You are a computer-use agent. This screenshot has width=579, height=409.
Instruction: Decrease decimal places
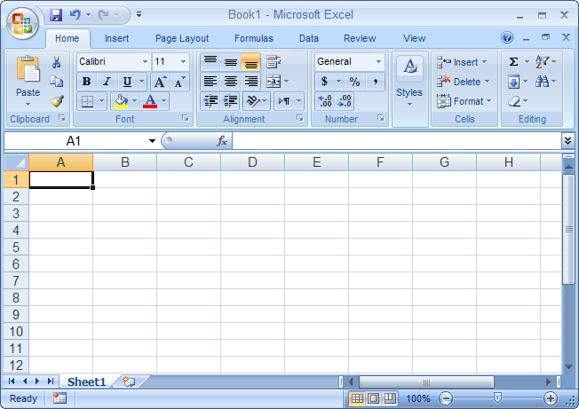tap(345, 101)
